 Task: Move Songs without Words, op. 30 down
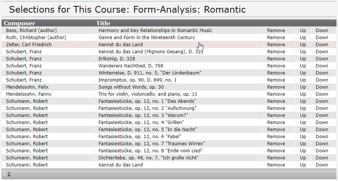pos(322,87)
